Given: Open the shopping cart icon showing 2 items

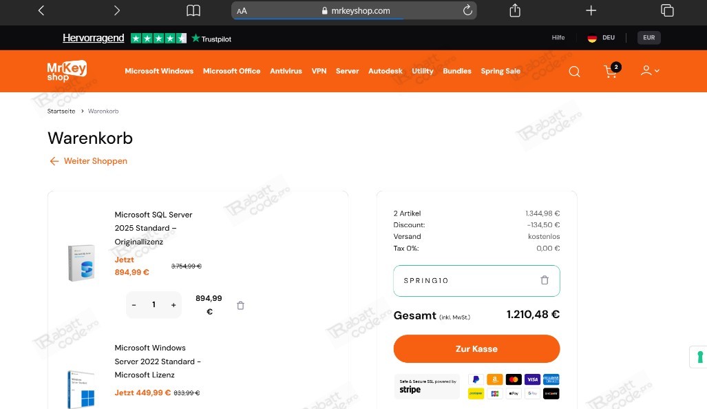Looking at the screenshot, I should (x=611, y=72).
